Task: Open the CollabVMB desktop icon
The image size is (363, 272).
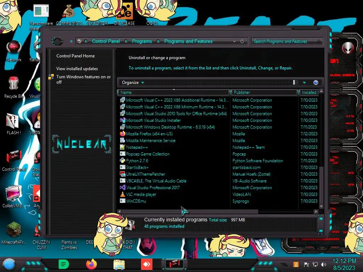Action: (13, 197)
